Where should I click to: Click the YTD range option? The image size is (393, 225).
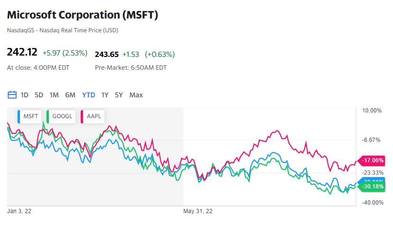point(88,95)
